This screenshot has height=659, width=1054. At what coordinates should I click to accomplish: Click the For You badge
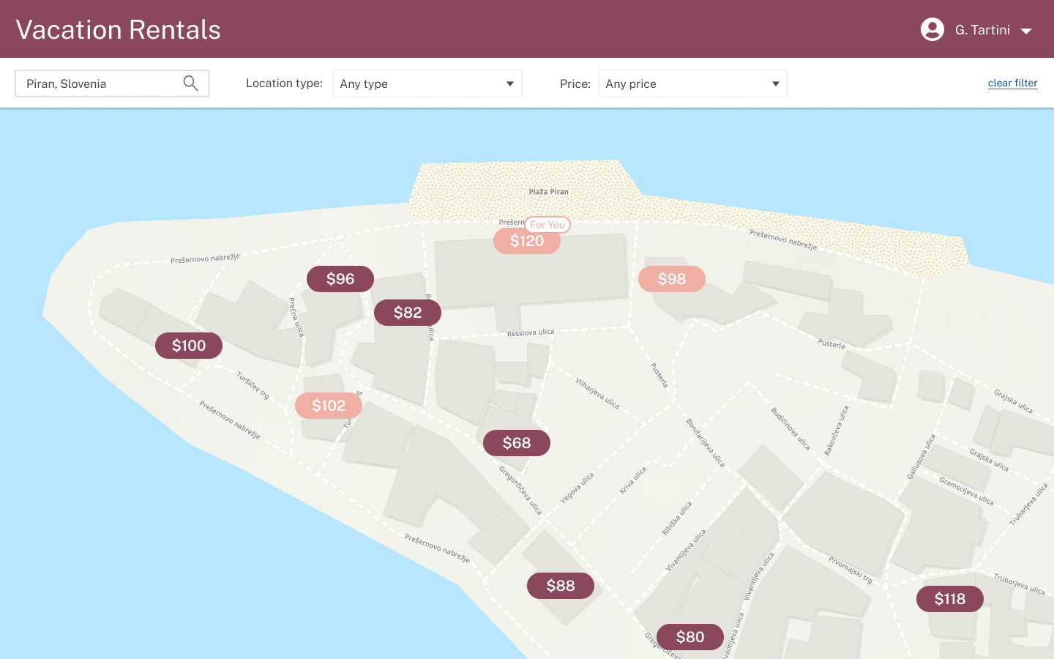547,225
